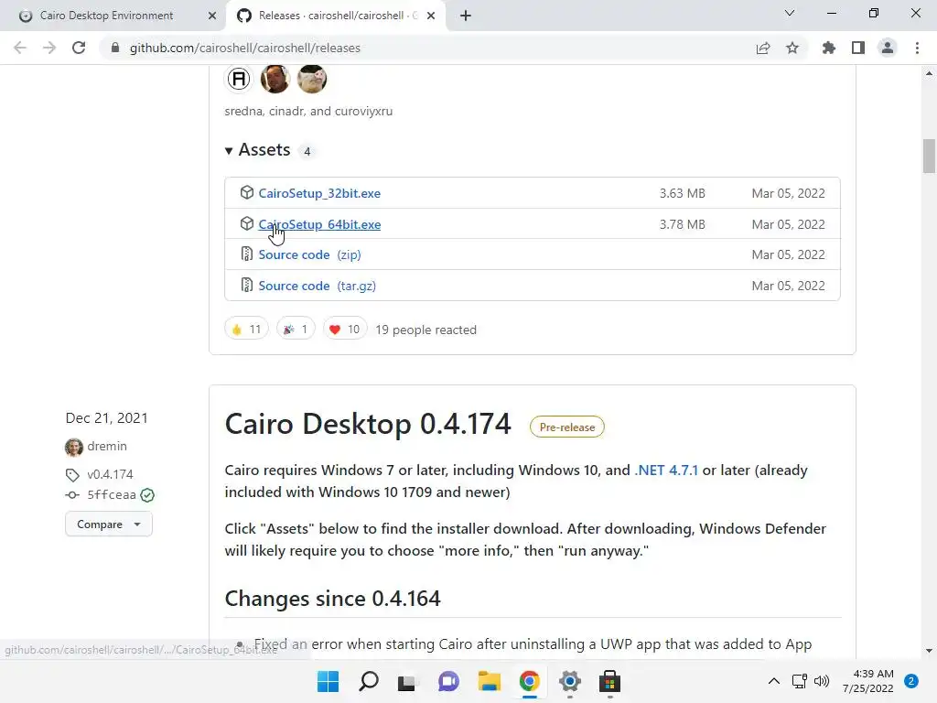
Task: Bookmark this page with the star icon
Action: click(x=792, y=48)
